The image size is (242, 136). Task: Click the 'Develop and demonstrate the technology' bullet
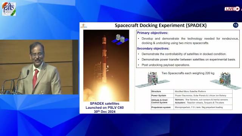pyautogui.click(x=190, y=41)
